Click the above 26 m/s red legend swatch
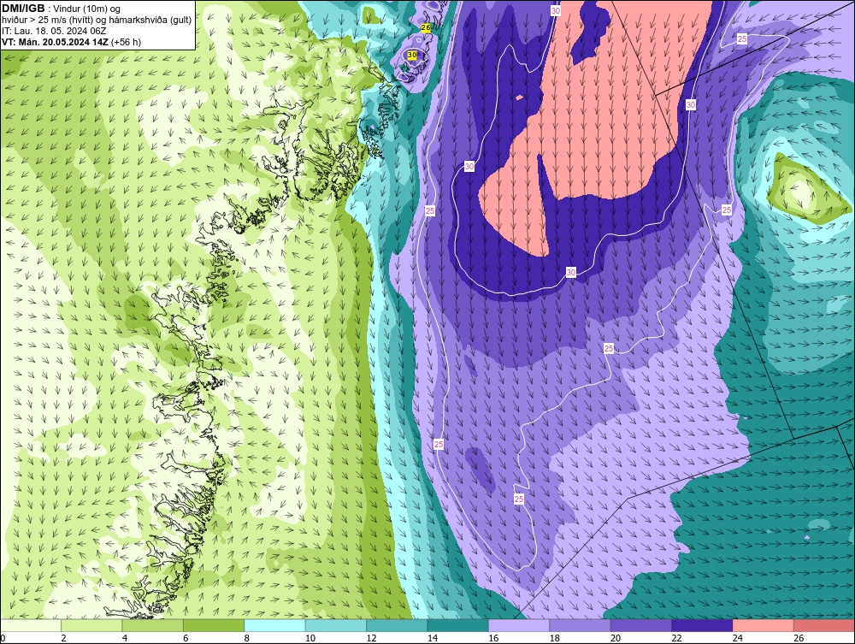The width and height of the screenshot is (855, 644). (824, 625)
